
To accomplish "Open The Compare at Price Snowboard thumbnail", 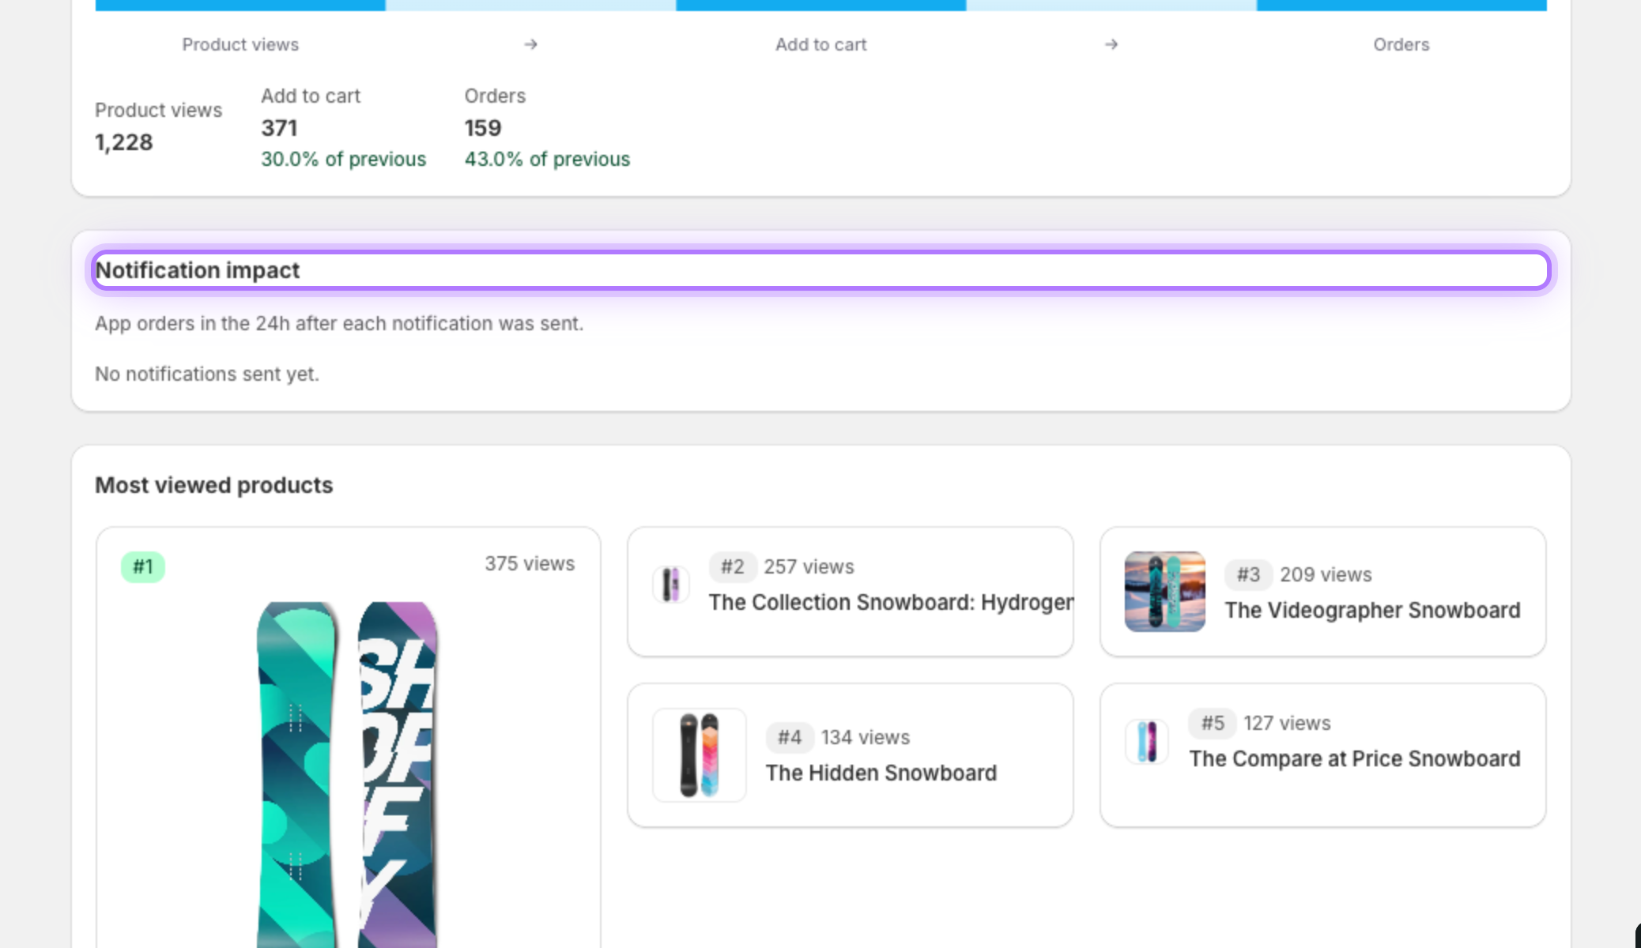I will pyautogui.click(x=1147, y=742).
